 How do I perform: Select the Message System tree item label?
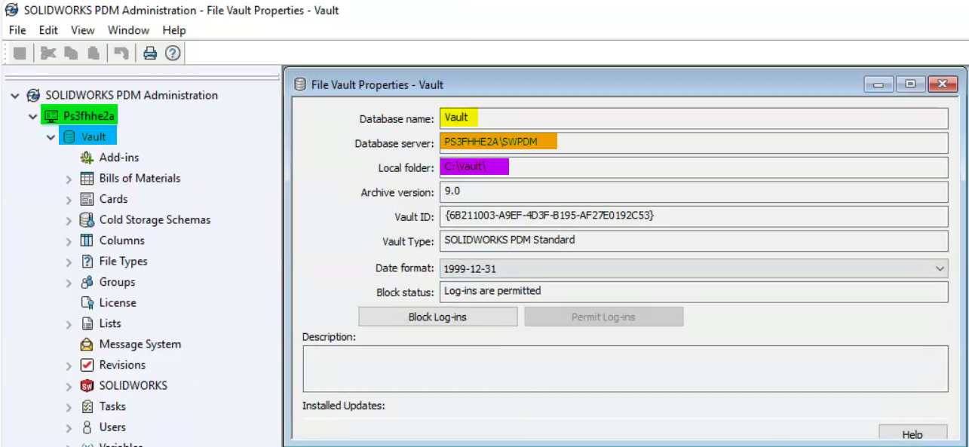(140, 344)
